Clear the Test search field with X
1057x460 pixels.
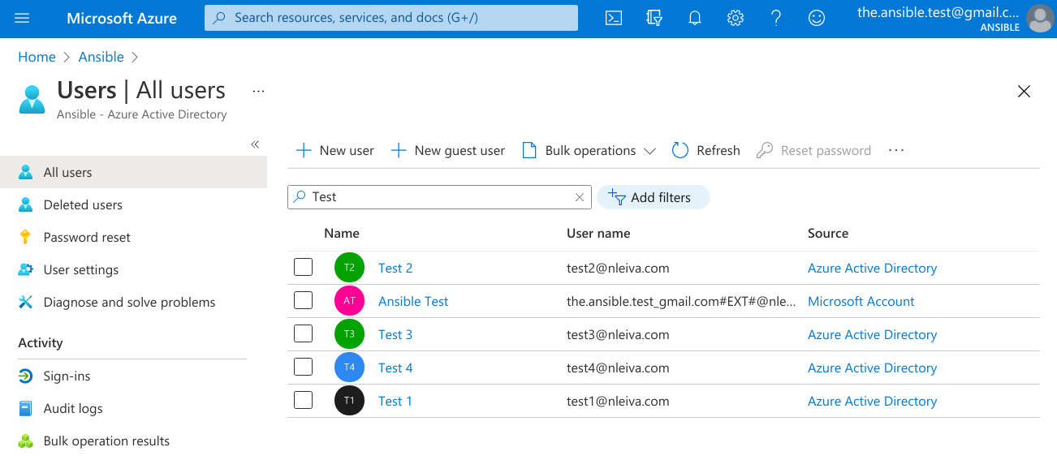580,197
